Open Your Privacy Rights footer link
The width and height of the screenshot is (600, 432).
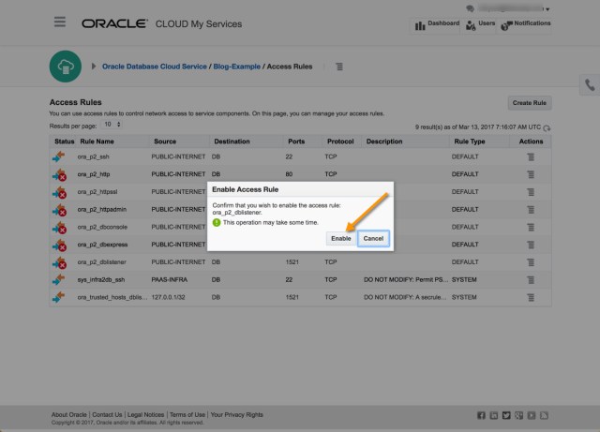tap(237, 415)
